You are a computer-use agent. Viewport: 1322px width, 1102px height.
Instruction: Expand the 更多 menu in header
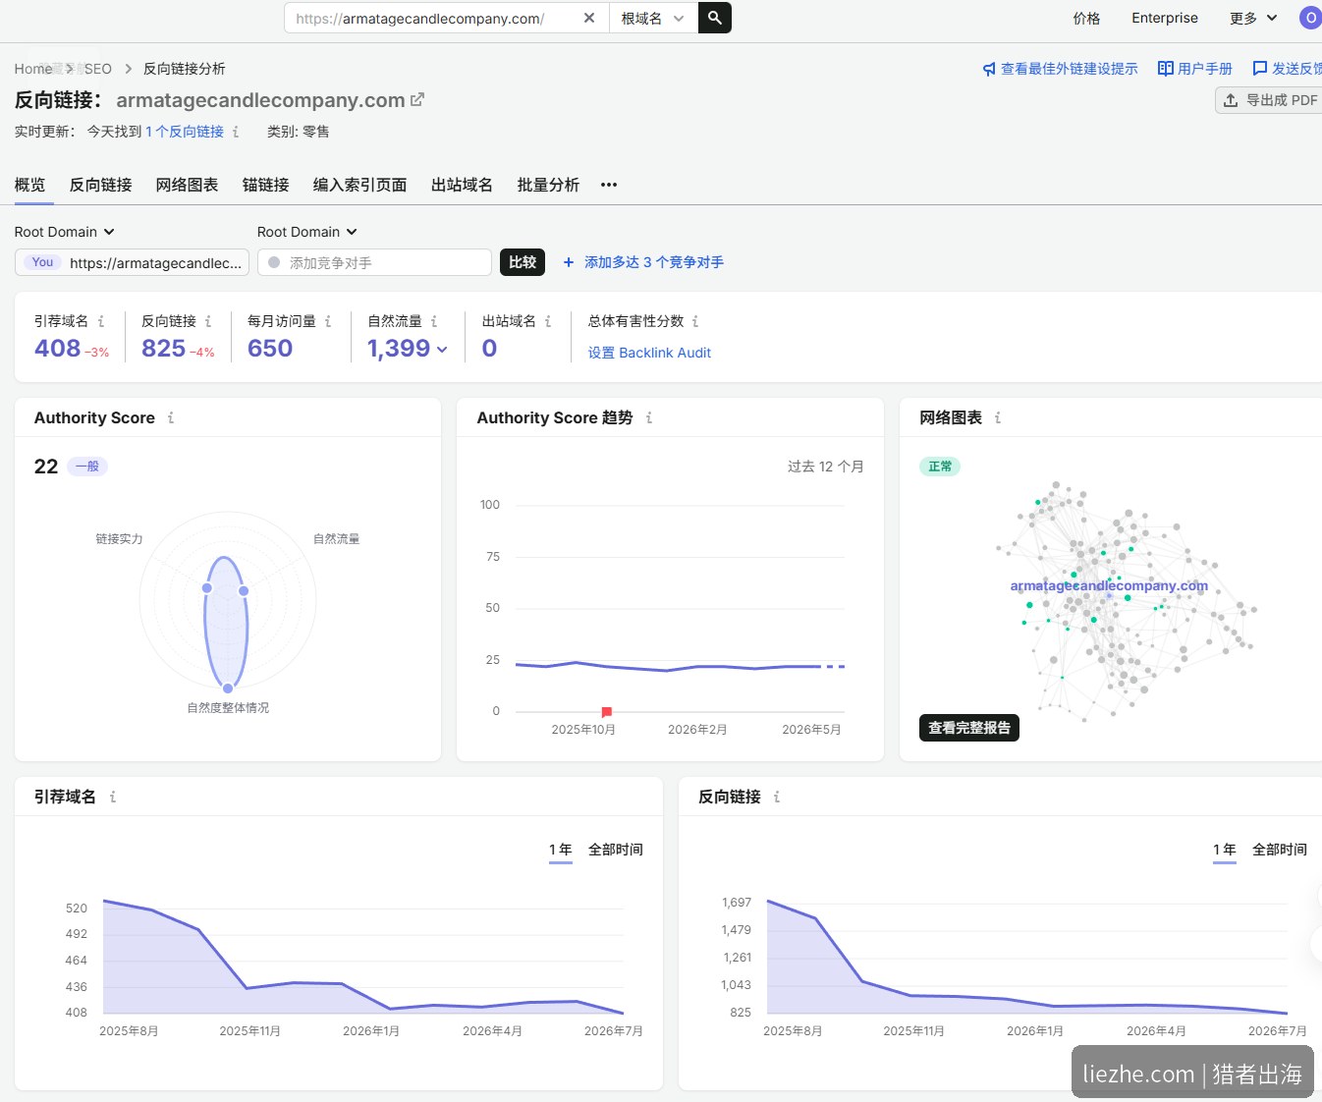[1253, 18]
